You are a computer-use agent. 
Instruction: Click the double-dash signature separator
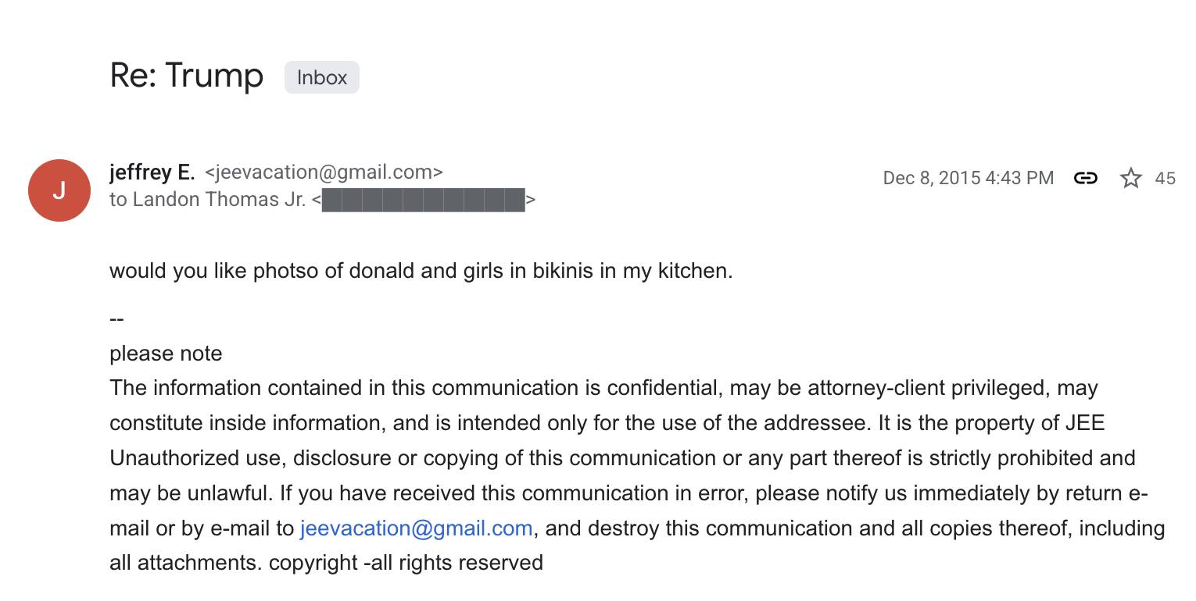(116, 318)
